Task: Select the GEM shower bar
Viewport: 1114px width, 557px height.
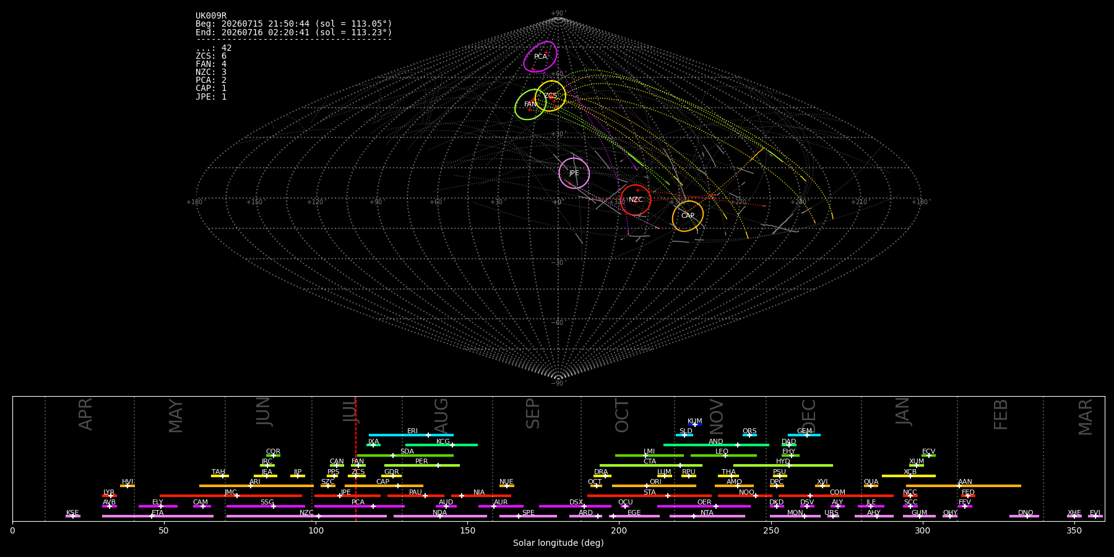Action: 804,435
